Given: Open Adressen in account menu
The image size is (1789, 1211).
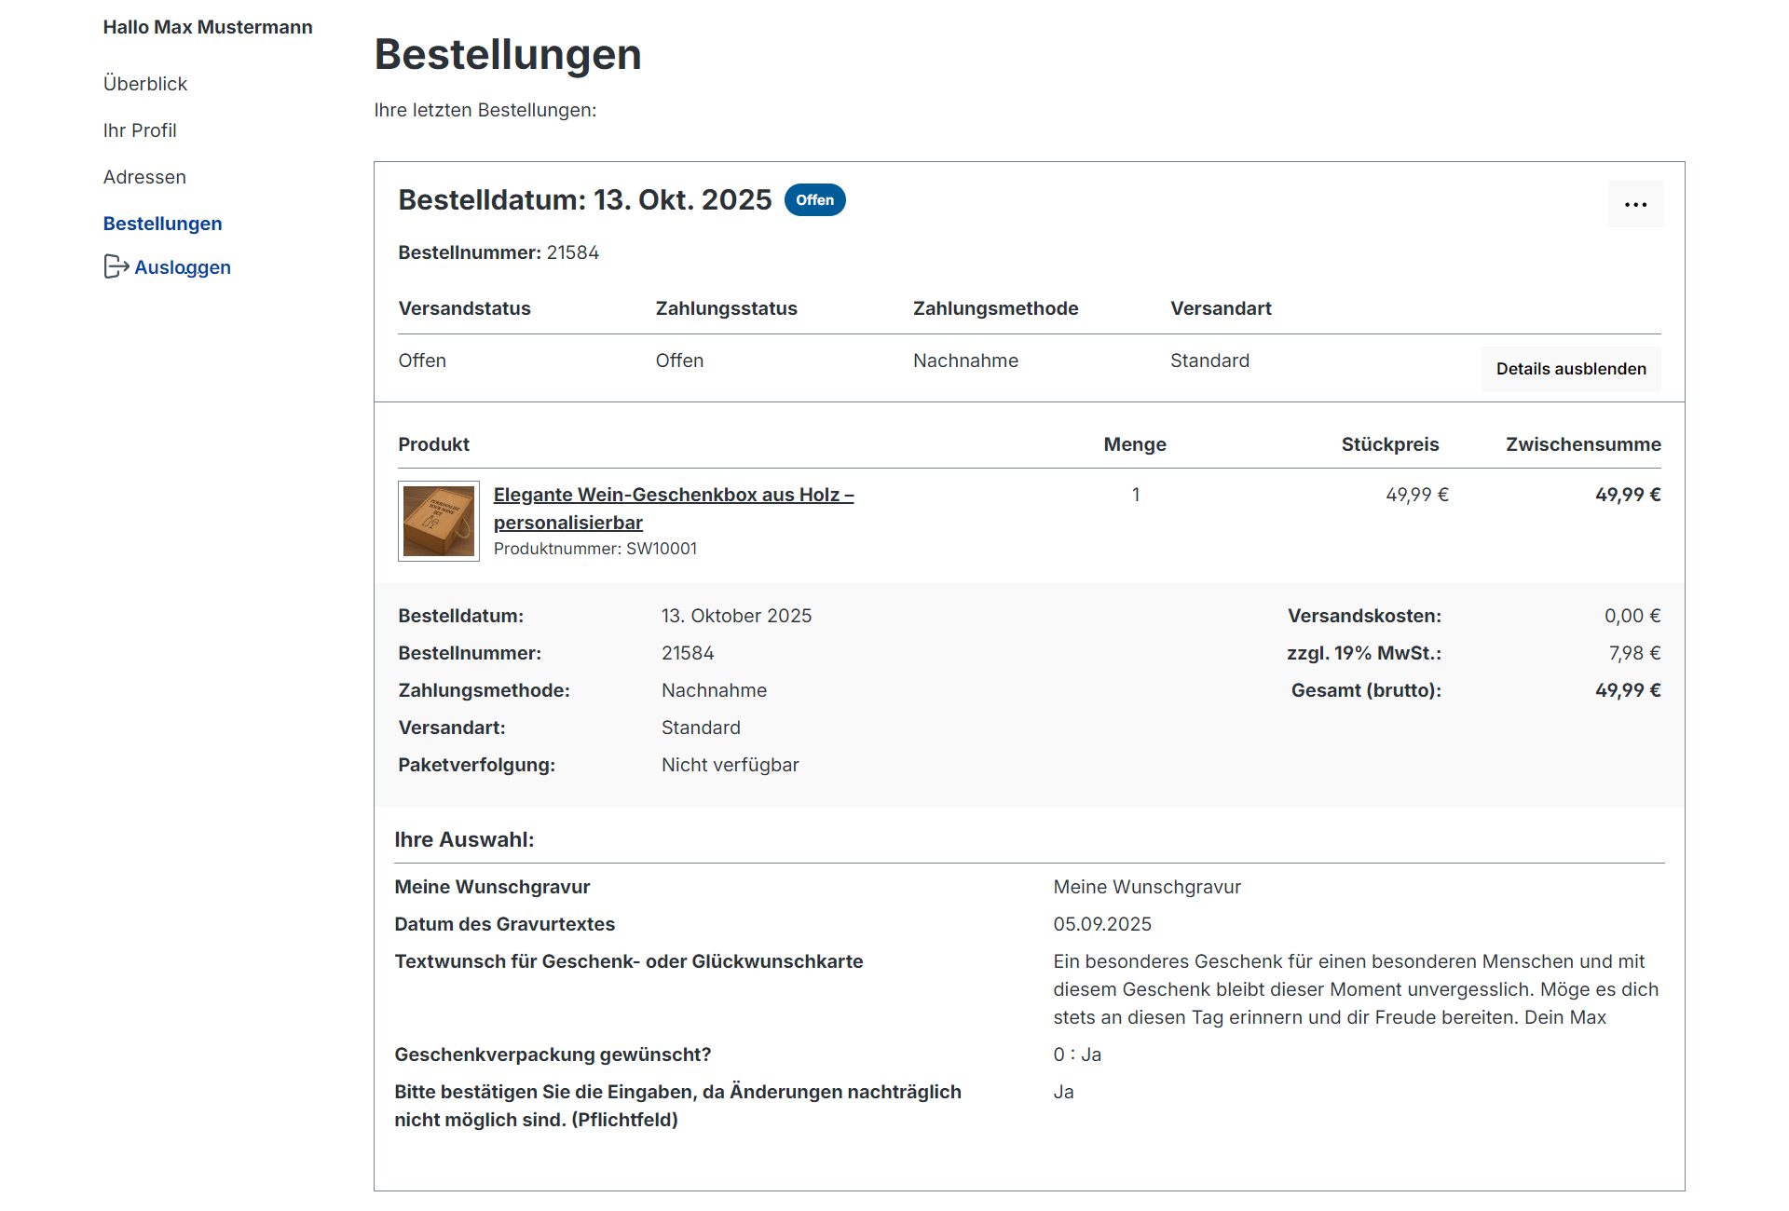Looking at the screenshot, I should pos(144,177).
